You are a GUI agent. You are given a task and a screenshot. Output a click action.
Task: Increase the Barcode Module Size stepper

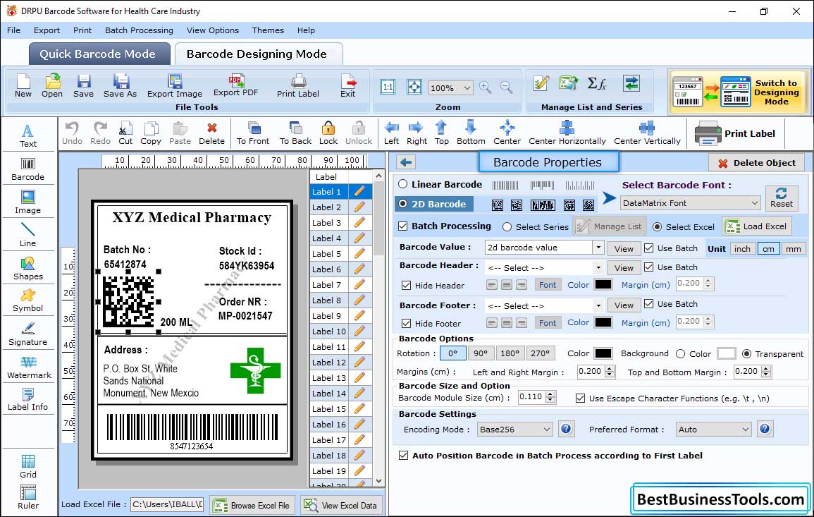551,394
